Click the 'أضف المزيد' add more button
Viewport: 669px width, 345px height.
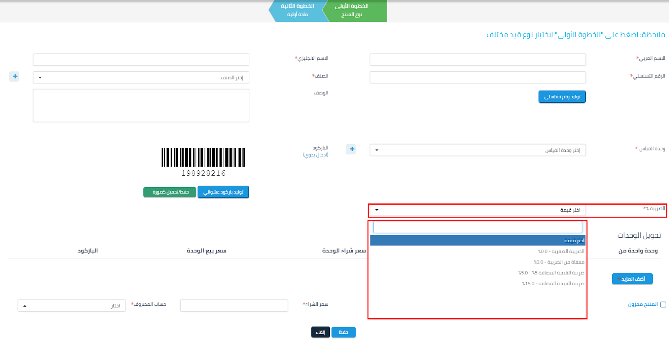pos(632,279)
